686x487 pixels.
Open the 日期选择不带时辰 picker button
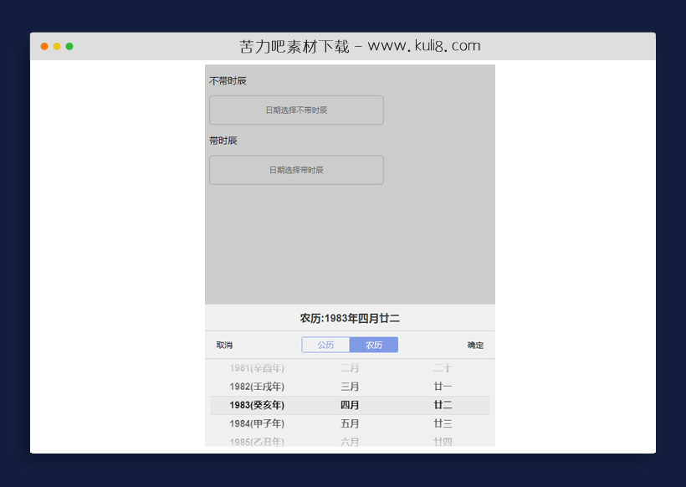pyautogui.click(x=295, y=110)
